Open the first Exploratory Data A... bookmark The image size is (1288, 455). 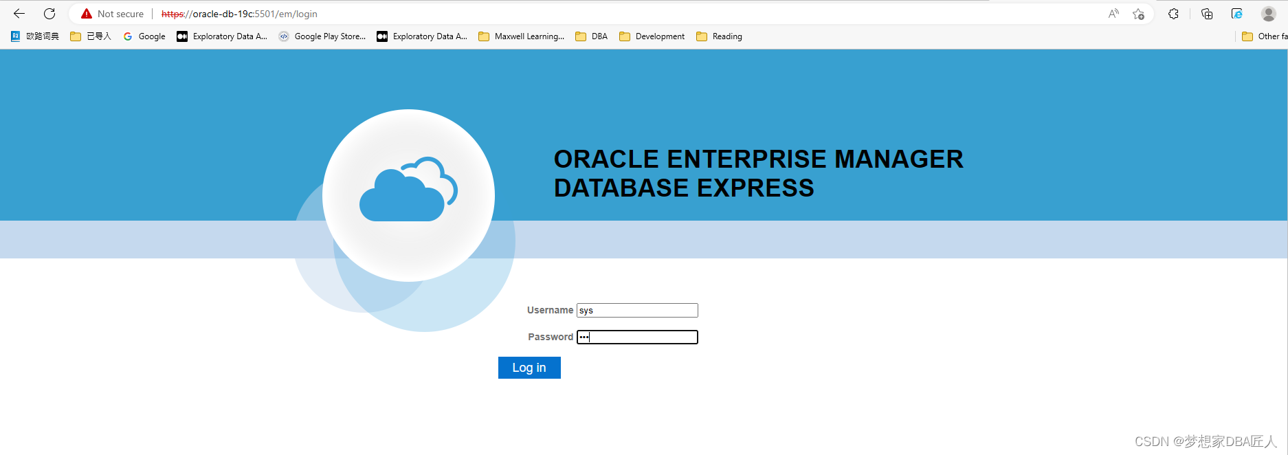click(222, 36)
